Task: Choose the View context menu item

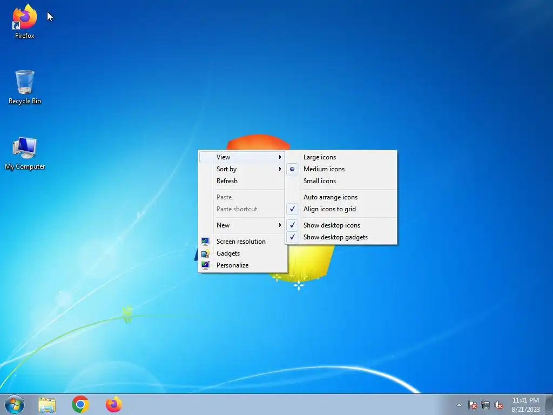Action: pos(242,157)
